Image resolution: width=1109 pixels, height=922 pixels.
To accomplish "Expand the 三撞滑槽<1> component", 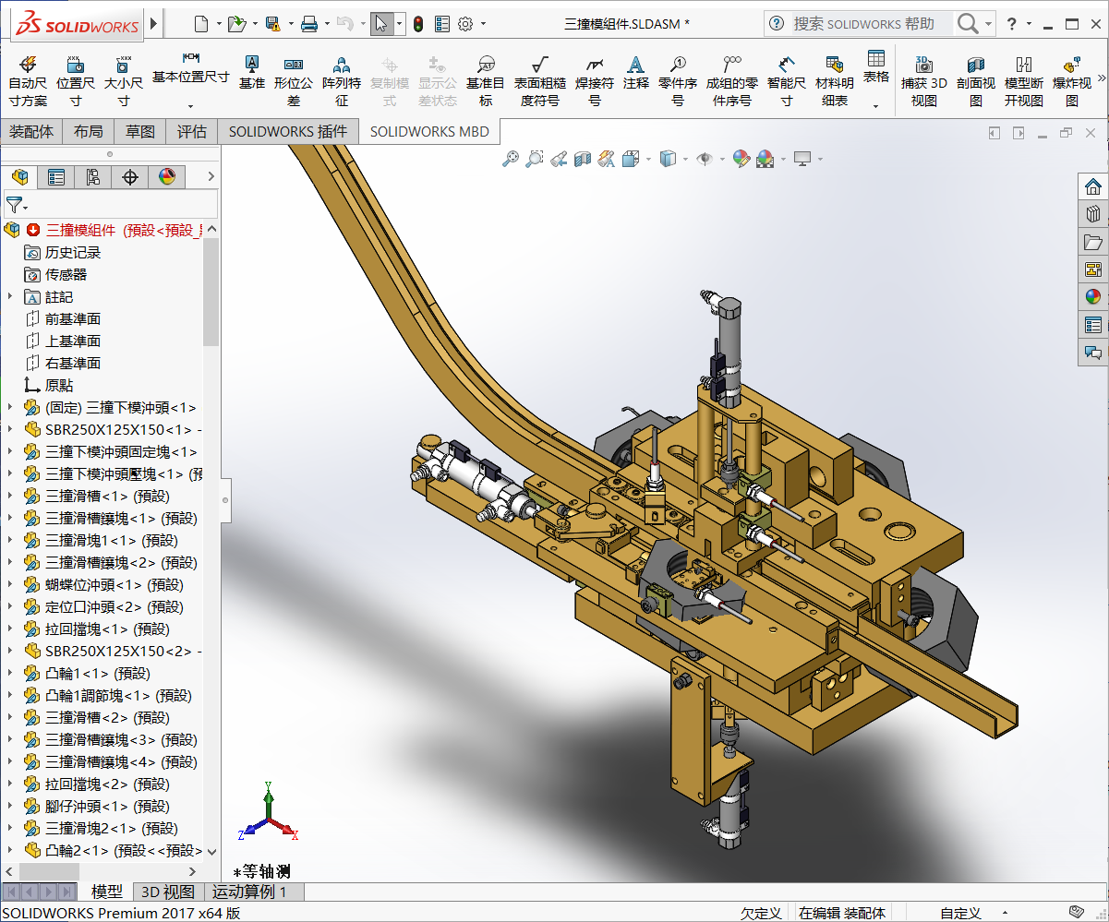I will 10,496.
